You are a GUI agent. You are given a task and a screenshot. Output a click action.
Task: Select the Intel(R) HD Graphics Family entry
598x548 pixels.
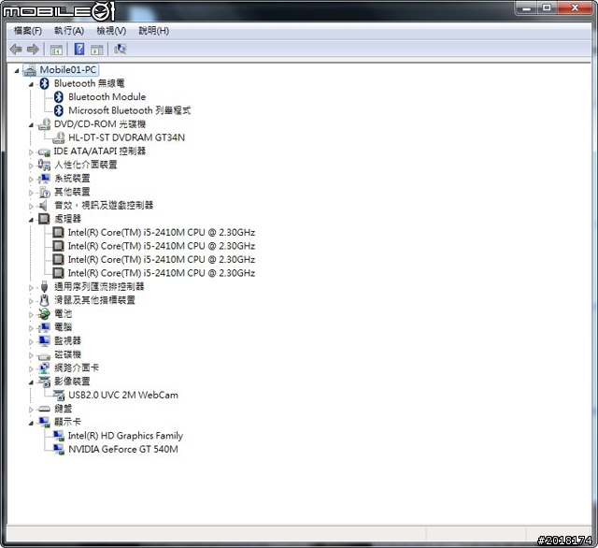125,436
